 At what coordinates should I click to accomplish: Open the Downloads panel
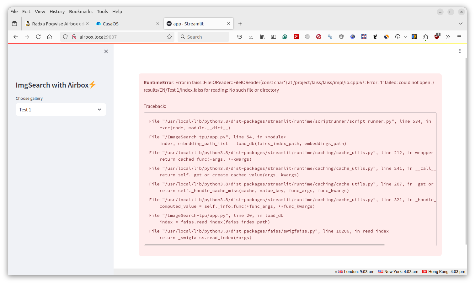[x=251, y=37]
